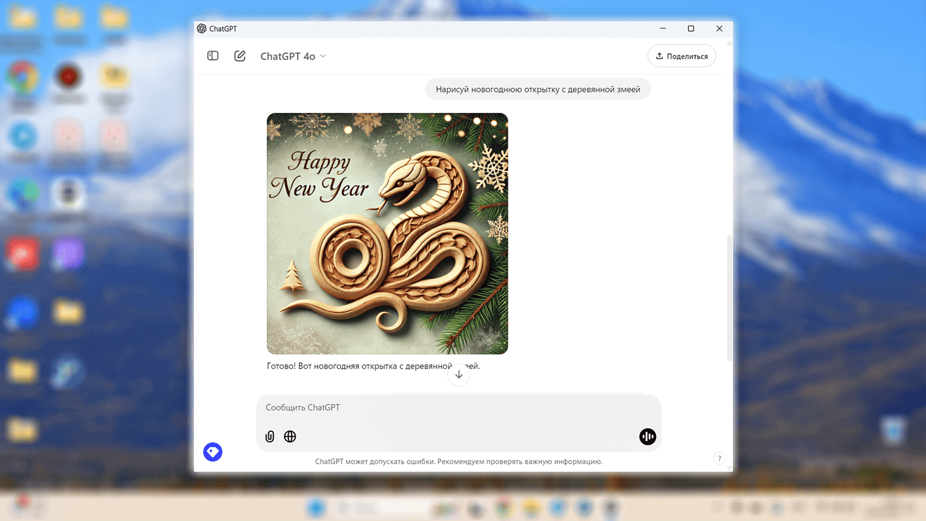Attach a file with paperclip icon
926x521 pixels.
[269, 437]
